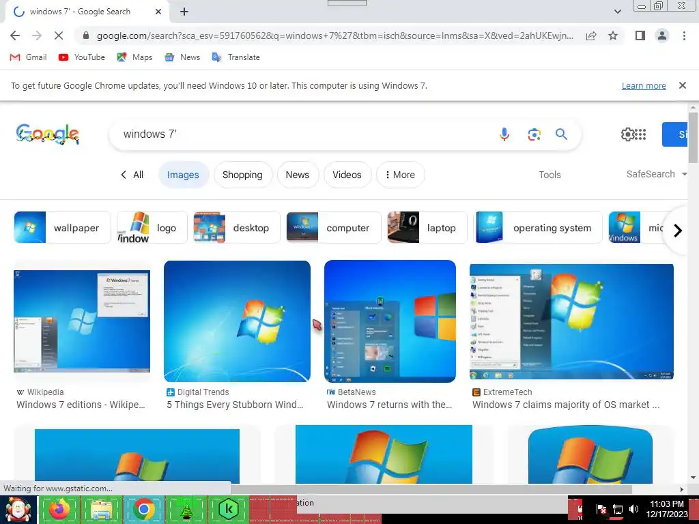699x524 pixels.
Task: Follow the Learn more link
Action: tap(644, 85)
